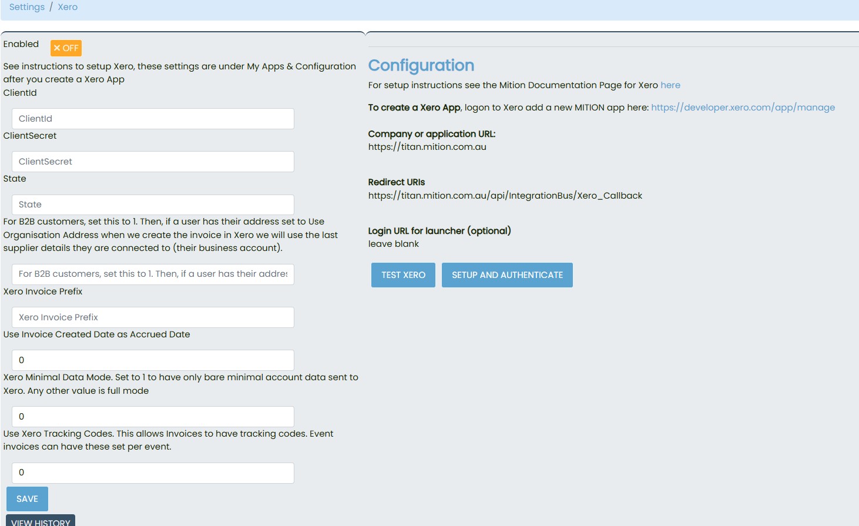Click the Xero breadcrumb item
859x526 pixels.
68,7
